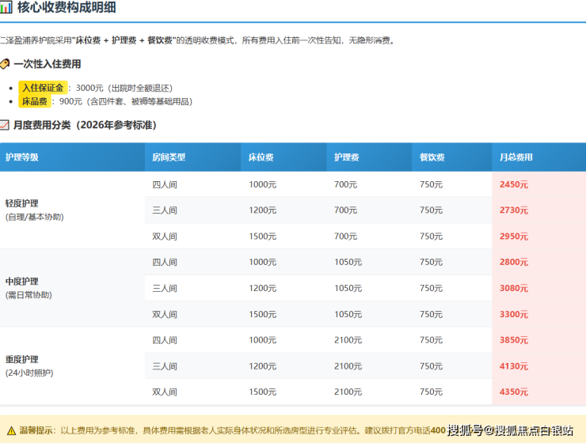The height and width of the screenshot is (443, 586).
Task: Click the 房间类型 column header
Action: tap(169, 157)
